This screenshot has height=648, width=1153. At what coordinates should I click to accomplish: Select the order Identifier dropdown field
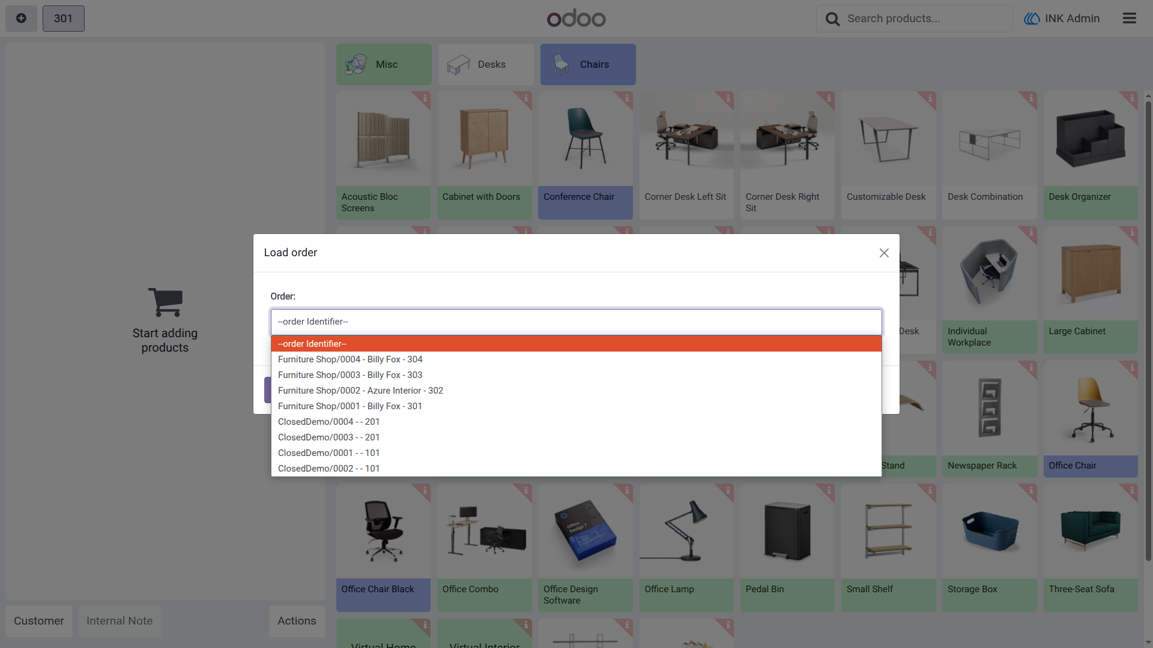[576, 322]
